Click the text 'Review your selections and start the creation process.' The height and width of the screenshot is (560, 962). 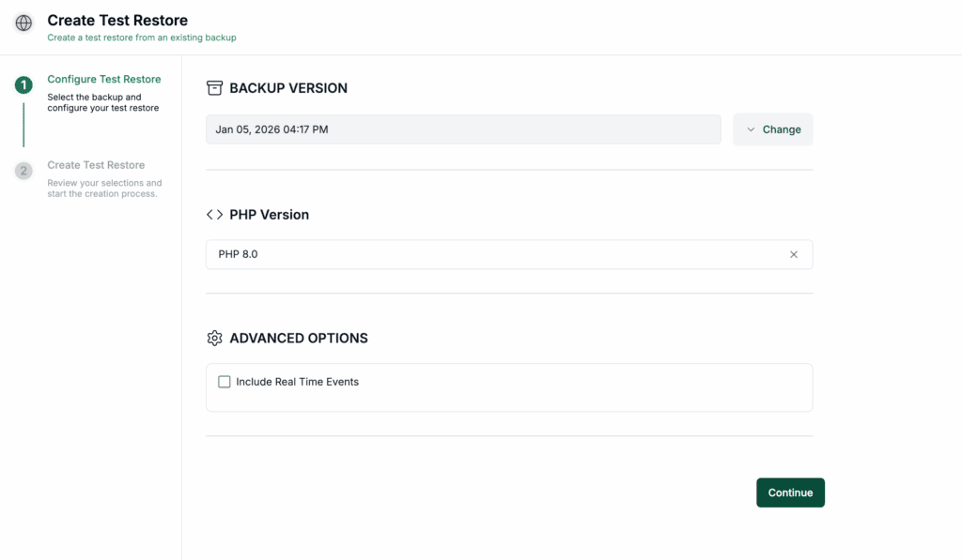point(104,189)
